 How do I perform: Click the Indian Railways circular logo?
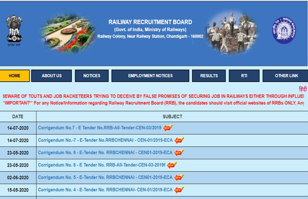[284, 30]
